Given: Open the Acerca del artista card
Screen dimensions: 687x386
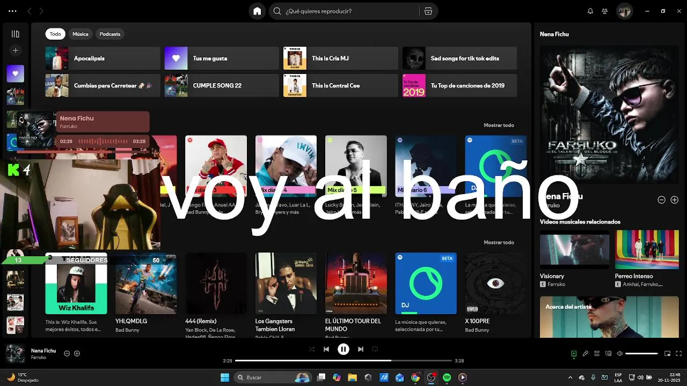Looking at the screenshot, I should tap(609, 317).
